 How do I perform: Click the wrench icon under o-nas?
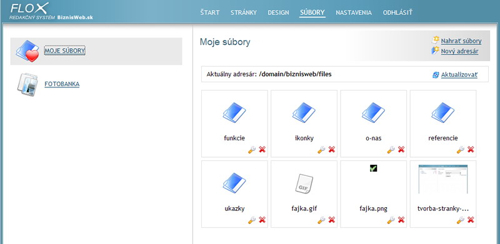click(391, 149)
